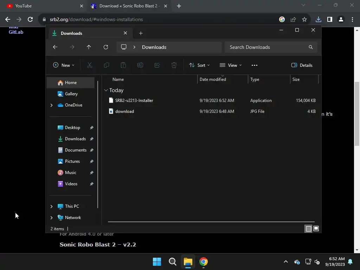
Task: Open Windows Start menu
Action: [157, 262]
